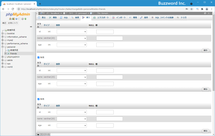The height and width of the screenshot is (136, 215).
Task: Open function dropdown for first id row
Action: coord(71,32)
